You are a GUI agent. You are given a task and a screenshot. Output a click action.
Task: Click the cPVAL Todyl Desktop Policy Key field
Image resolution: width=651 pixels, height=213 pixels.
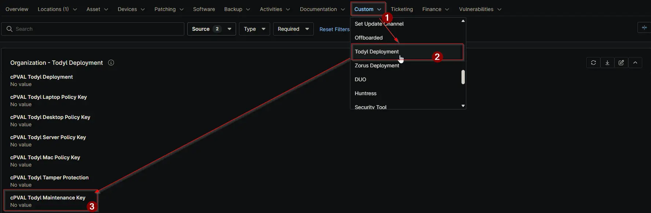pos(50,121)
